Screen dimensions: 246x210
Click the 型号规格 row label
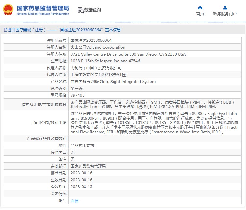tap(58, 95)
